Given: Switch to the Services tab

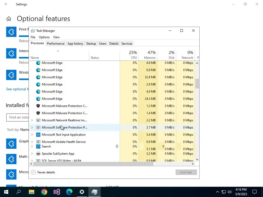Looking at the screenshot, I should coord(127,44).
